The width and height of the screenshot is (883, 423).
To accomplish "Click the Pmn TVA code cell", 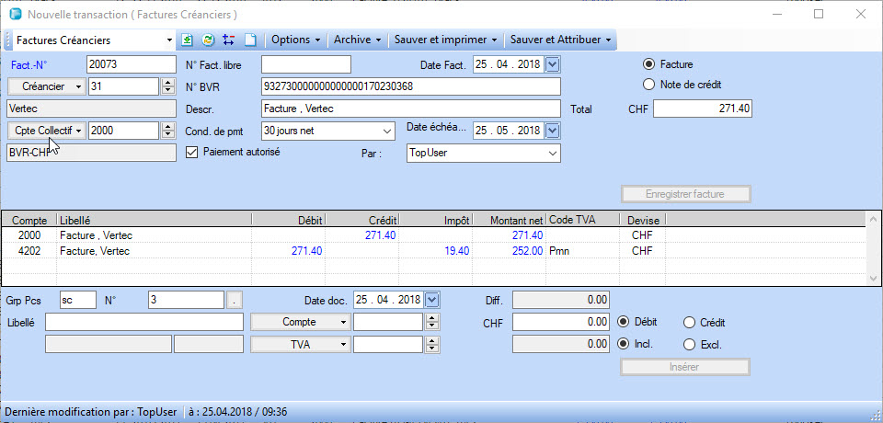I will 583,251.
